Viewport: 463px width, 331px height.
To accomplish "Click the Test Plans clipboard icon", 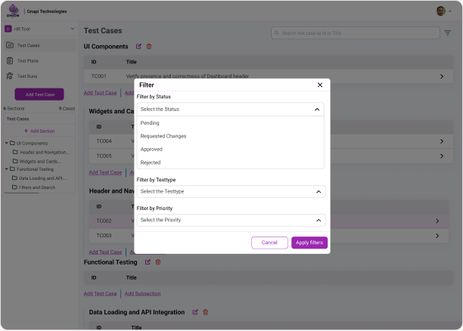I will (x=10, y=60).
